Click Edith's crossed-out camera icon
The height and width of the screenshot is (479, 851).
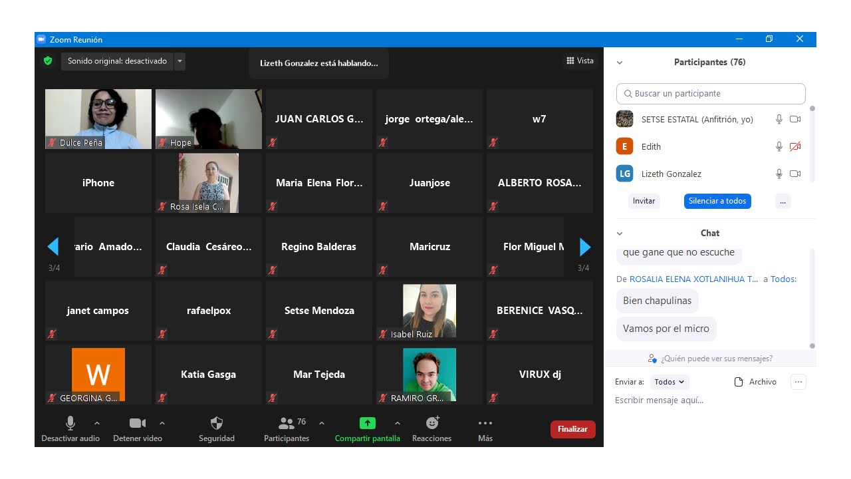tap(795, 146)
